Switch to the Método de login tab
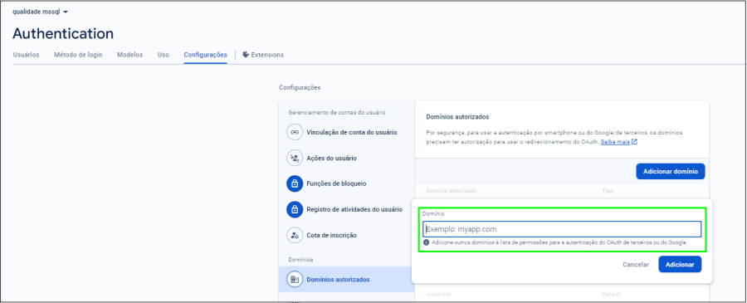Viewport: 747px width, 303px height. click(78, 55)
